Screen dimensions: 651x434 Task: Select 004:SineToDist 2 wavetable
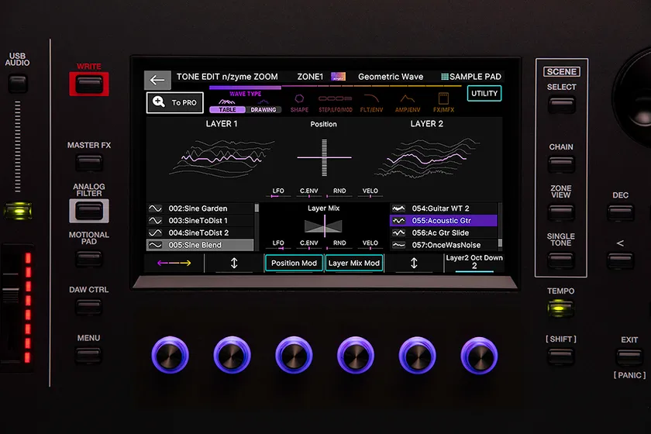200,232
